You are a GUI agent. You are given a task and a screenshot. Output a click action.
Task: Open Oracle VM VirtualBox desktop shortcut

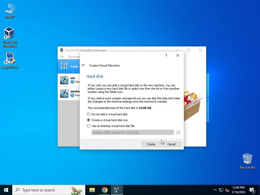[x=9, y=37]
